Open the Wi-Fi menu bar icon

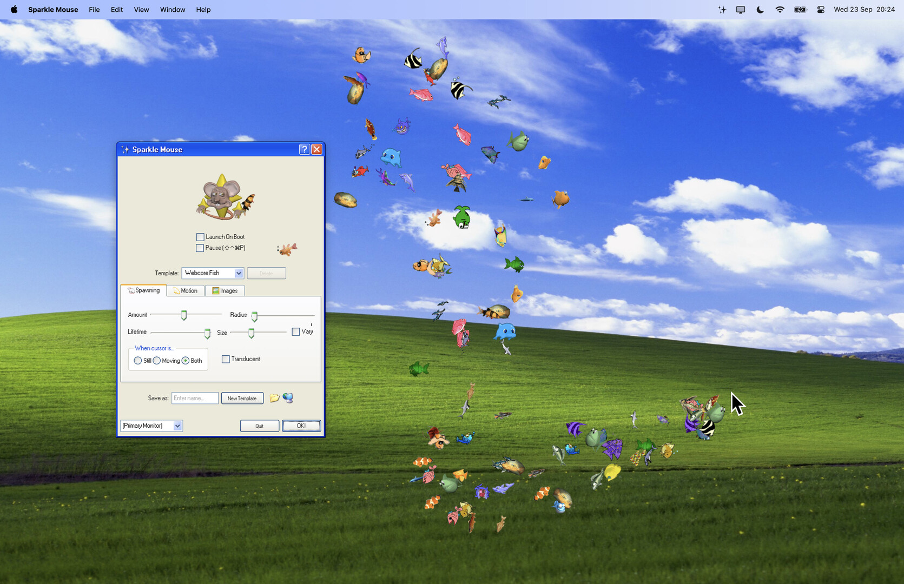click(780, 10)
